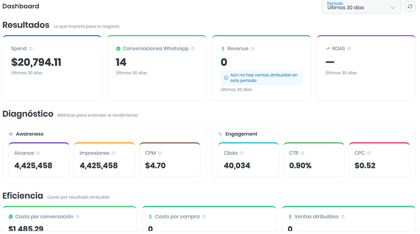
Task: Click the WhatsApp conversations count 14
Action: [121, 62]
